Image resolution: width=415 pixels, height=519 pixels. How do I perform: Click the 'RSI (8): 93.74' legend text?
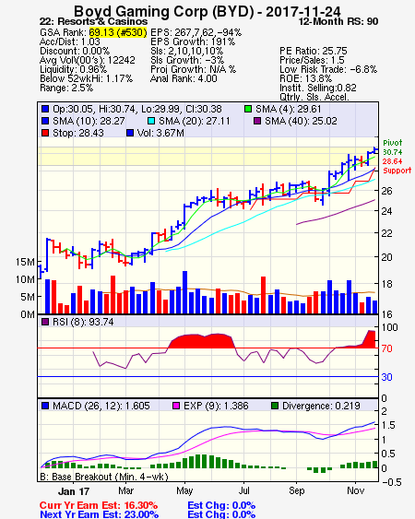pos(83,322)
